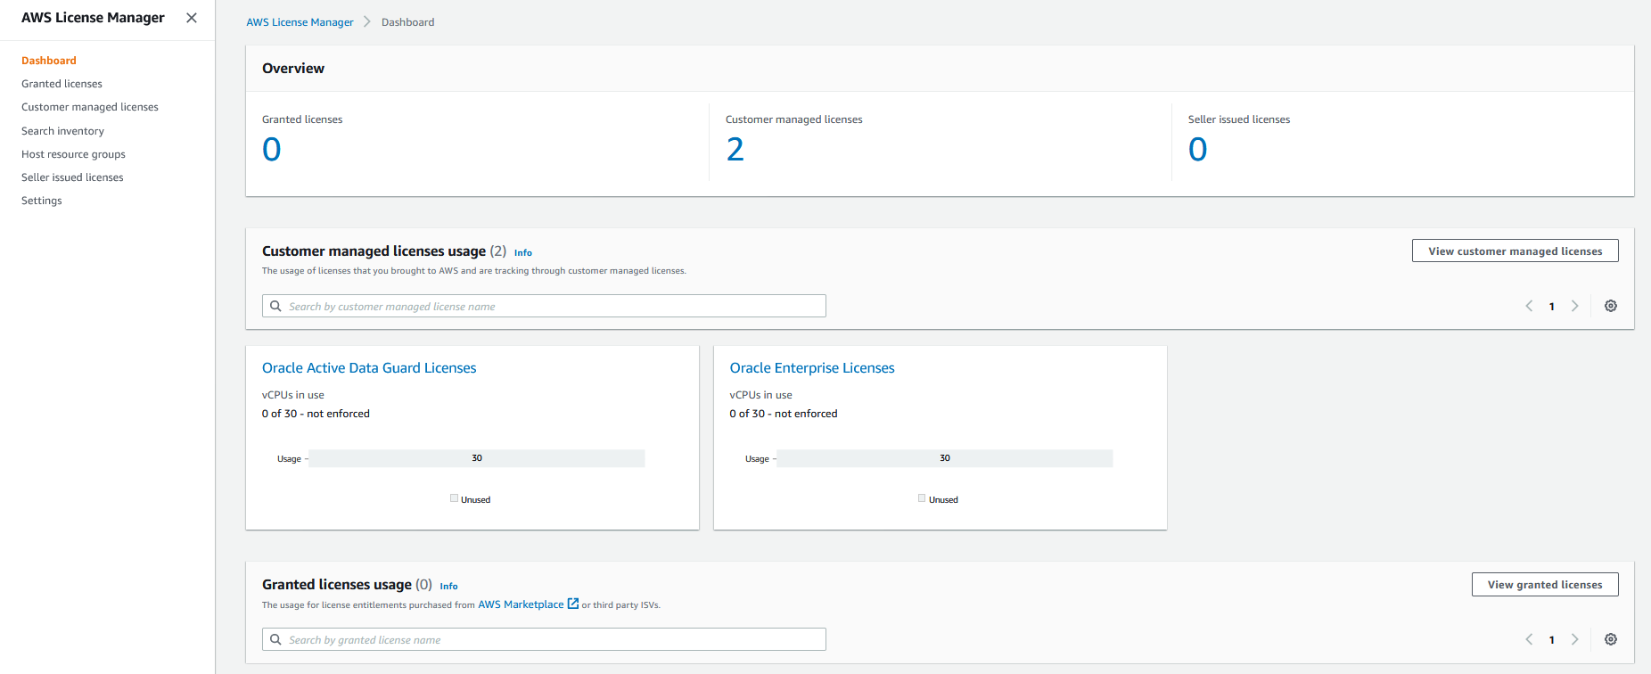The height and width of the screenshot is (674, 1651).
Task: Go to next page of granted licenses
Action: pyautogui.click(x=1575, y=639)
